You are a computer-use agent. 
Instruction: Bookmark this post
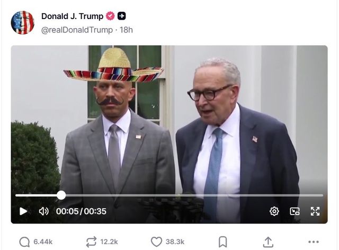click(x=223, y=242)
